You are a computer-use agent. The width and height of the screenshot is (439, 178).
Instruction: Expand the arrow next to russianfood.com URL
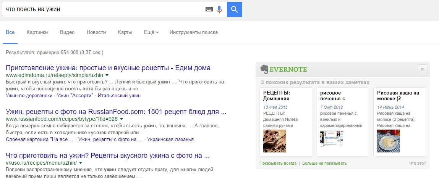[121, 119]
